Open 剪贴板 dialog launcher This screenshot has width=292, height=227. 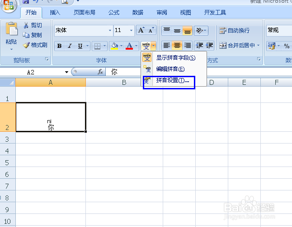tap(47, 59)
